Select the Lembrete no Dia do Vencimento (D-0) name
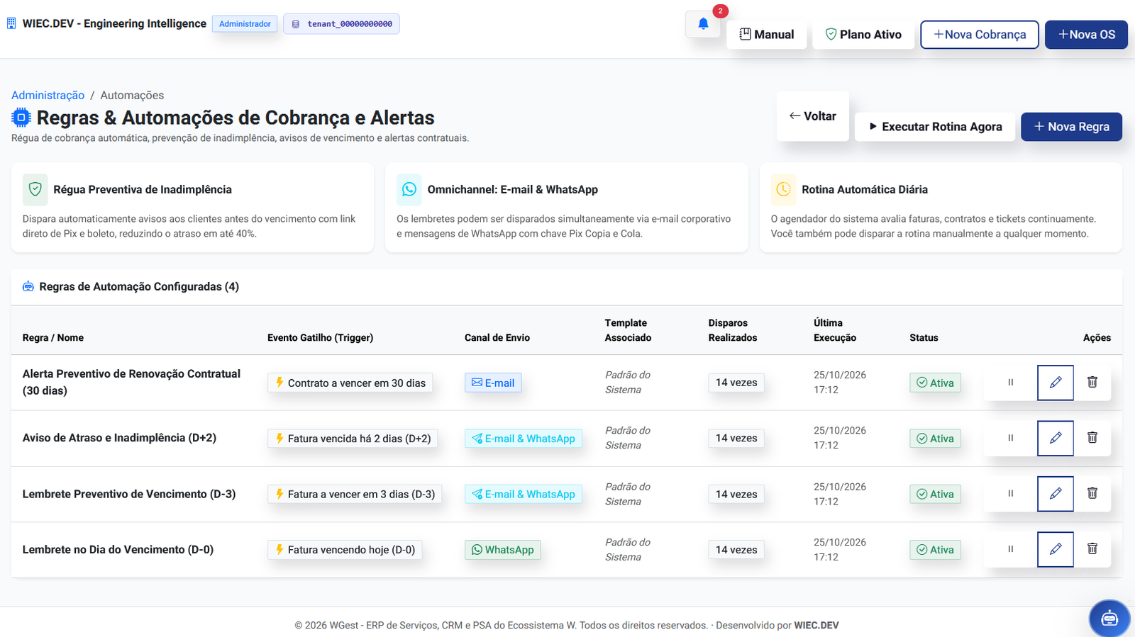Viewport: 1135px width, 637px height. point(118,549)
